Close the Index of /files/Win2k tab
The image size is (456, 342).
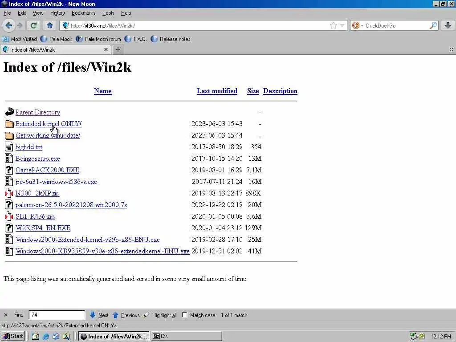pyautogui.click(x=106, y=50)
